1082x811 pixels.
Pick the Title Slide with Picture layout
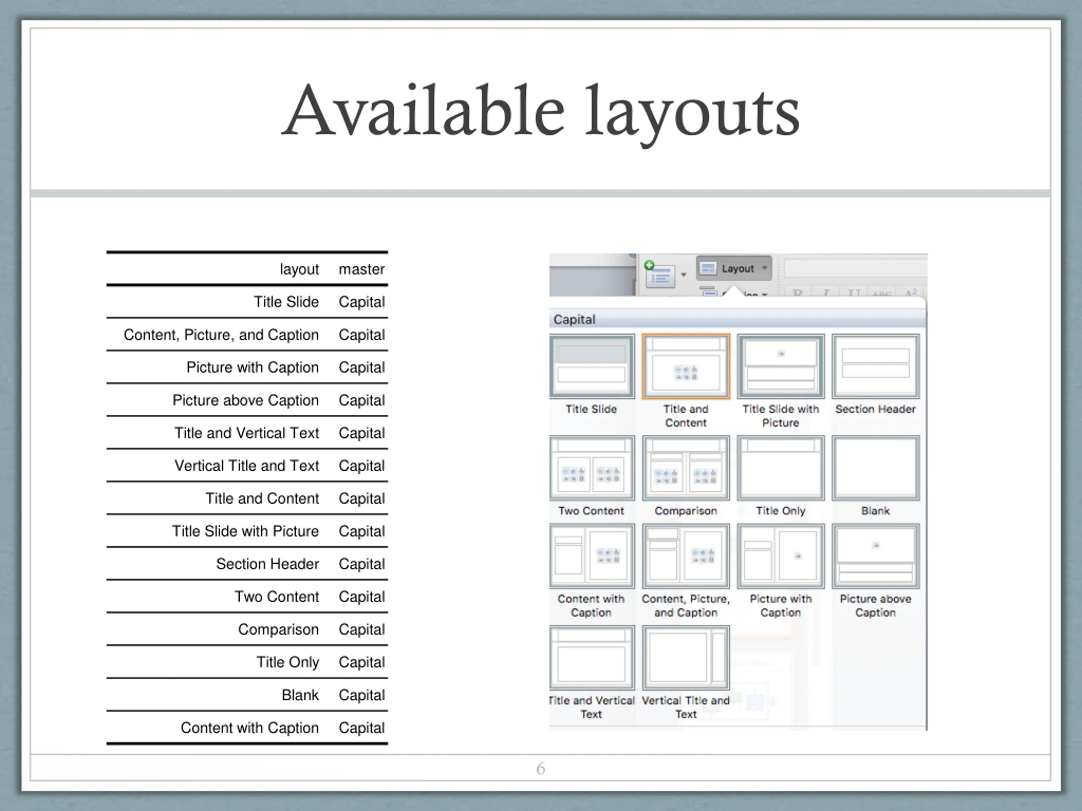pyautogui.click(x=781, y=367)
